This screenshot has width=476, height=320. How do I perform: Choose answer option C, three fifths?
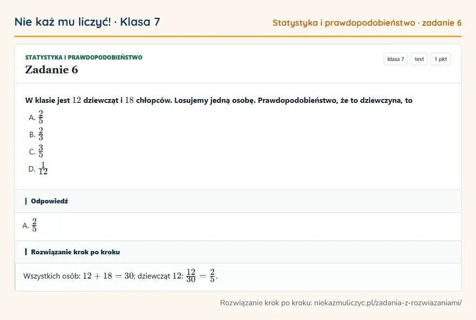click(x=36, y=152)
